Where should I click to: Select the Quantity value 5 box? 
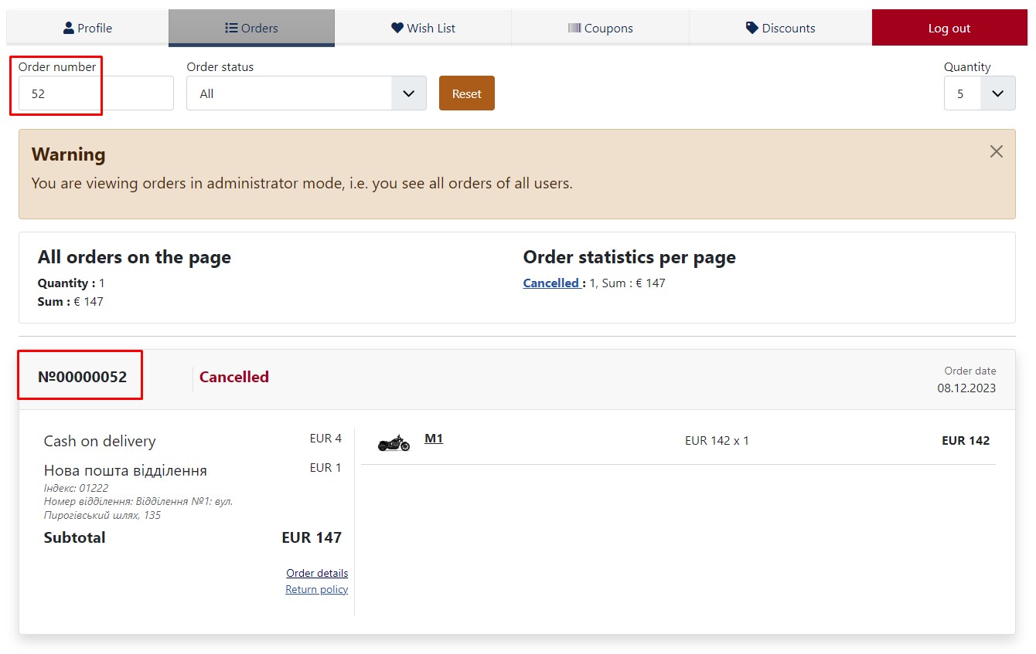point(963,93)
